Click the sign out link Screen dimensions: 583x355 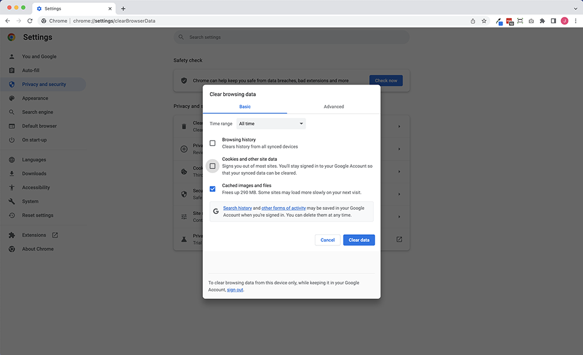[235, 290]
